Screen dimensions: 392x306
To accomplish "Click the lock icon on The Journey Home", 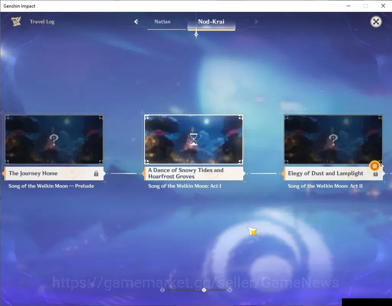I will pos(96,174).
